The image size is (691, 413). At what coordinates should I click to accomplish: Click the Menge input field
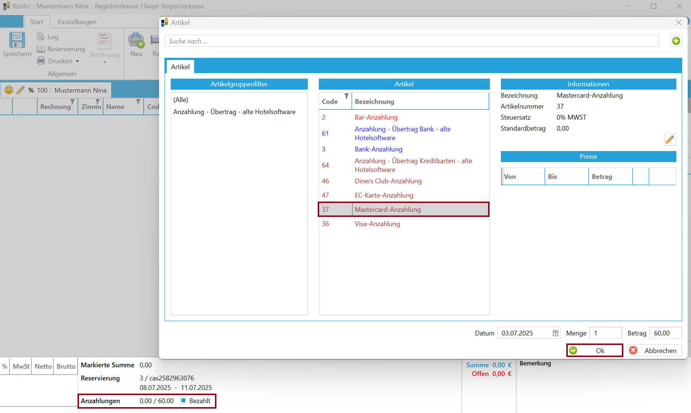click(605, 333)
